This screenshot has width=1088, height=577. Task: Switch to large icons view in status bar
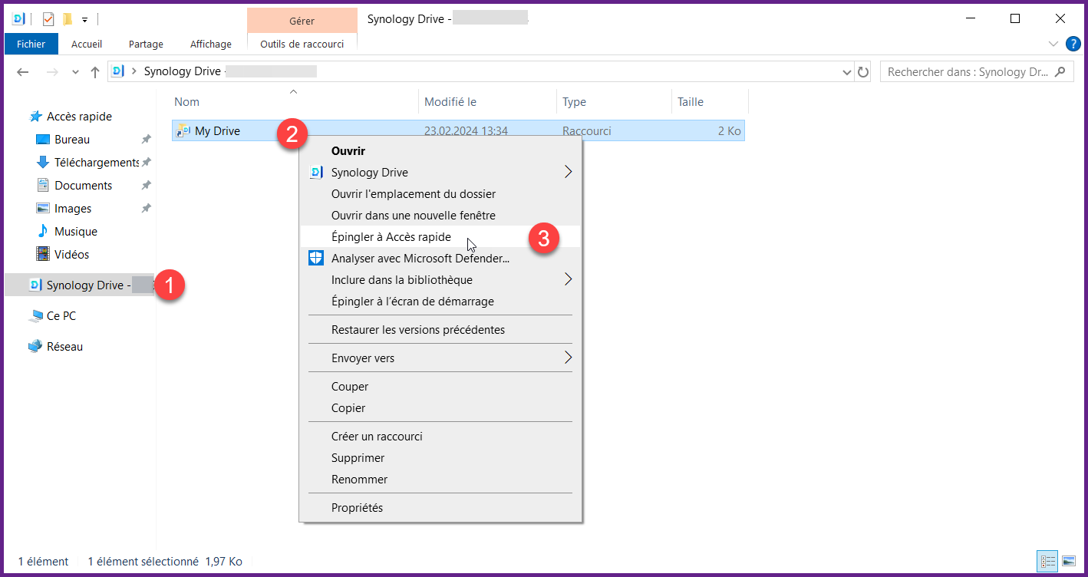point(1069,562)
